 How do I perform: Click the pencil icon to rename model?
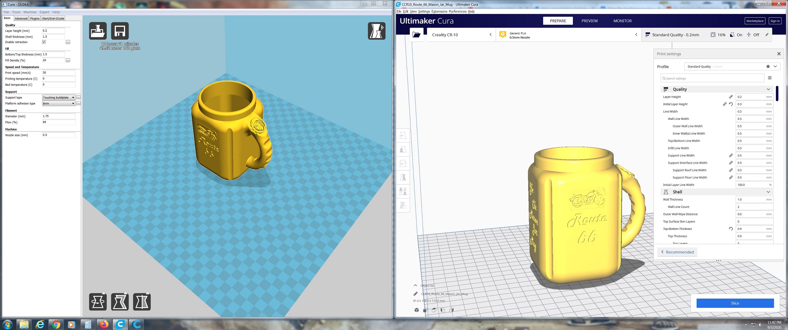416,294
